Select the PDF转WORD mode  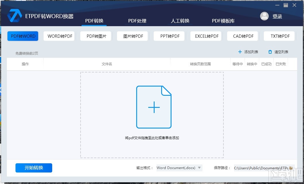click(23, 36)
